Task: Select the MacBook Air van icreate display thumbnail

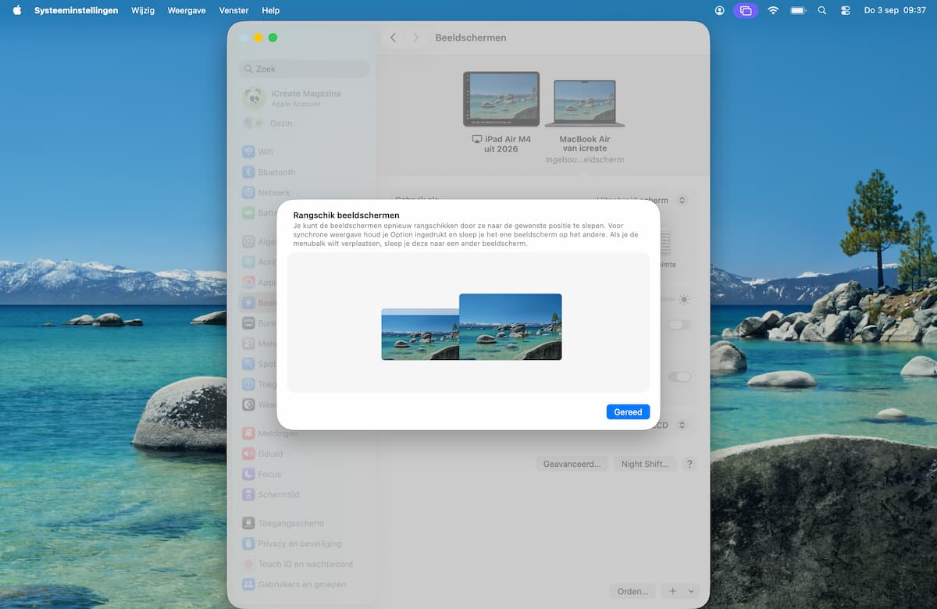Action: [584, 103]
